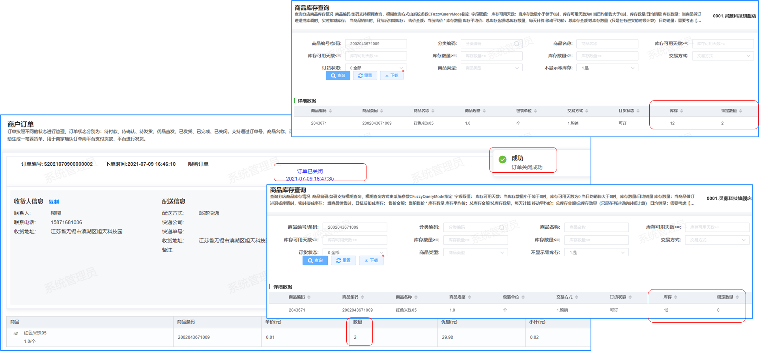The width and height of the screenshot is (759, 351).
Task: Click 重置 button in upper inventory window
Action: 365,76
